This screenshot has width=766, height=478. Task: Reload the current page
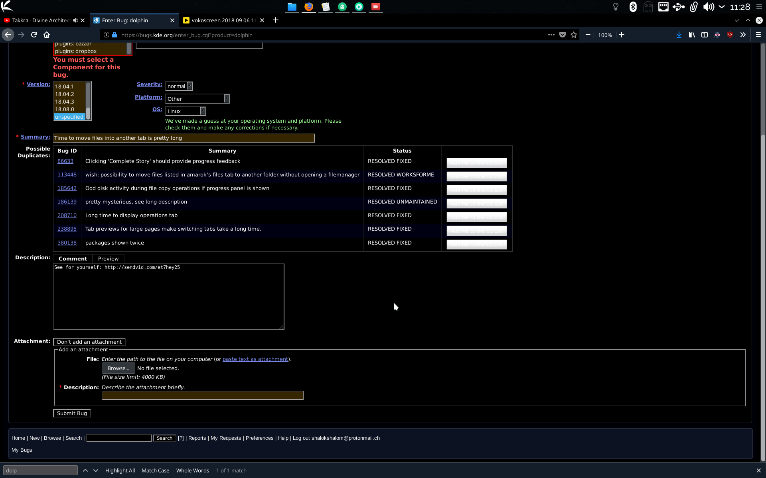[34, 35]
